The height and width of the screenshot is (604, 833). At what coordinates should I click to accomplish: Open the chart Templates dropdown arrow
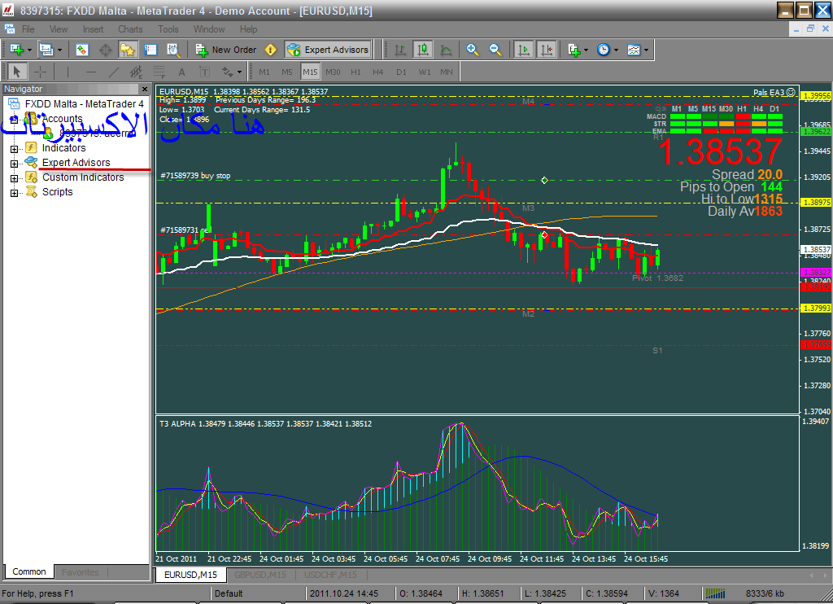pyautogui.click(x=647, y=50)
